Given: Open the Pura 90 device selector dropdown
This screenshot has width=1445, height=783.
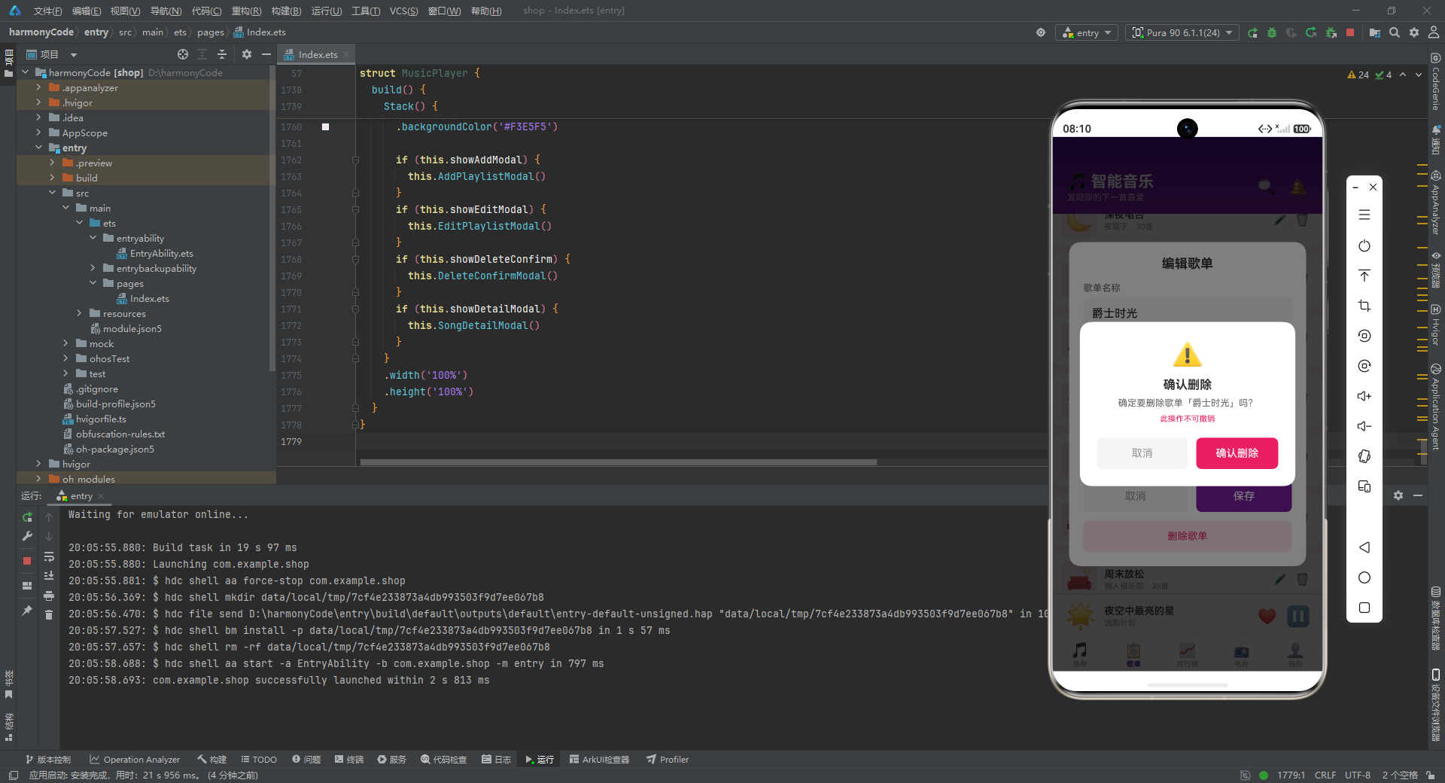Looking at the screenshot, I should click(x=1182, y=33).
